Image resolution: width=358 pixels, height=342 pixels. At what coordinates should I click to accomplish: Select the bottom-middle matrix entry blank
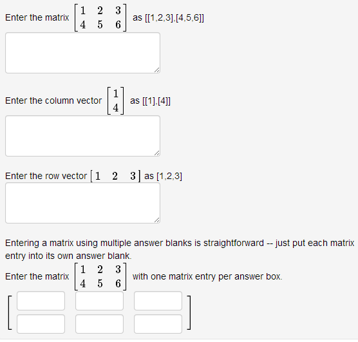pyautogui.click(x=100, y=324)
